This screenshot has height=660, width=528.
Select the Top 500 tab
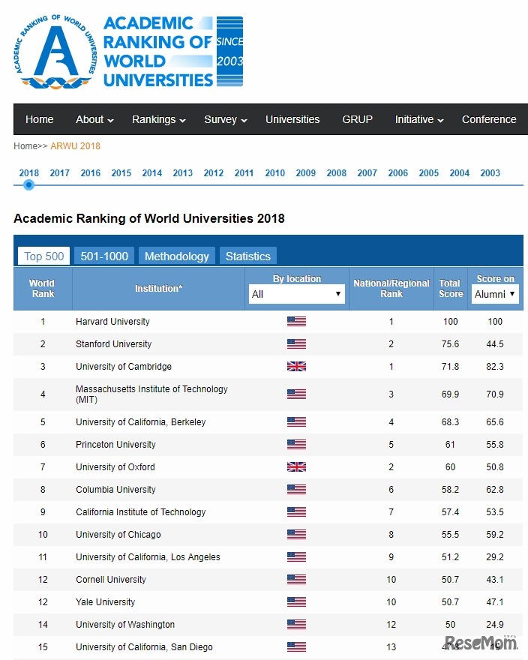coord(43,256)
